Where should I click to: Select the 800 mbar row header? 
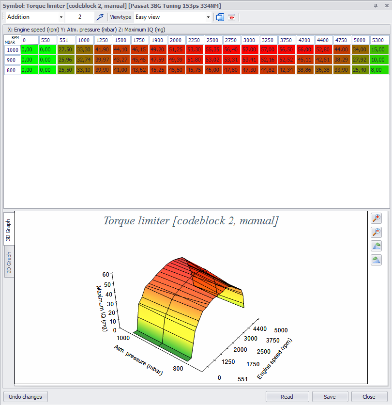tap(12, 70)
